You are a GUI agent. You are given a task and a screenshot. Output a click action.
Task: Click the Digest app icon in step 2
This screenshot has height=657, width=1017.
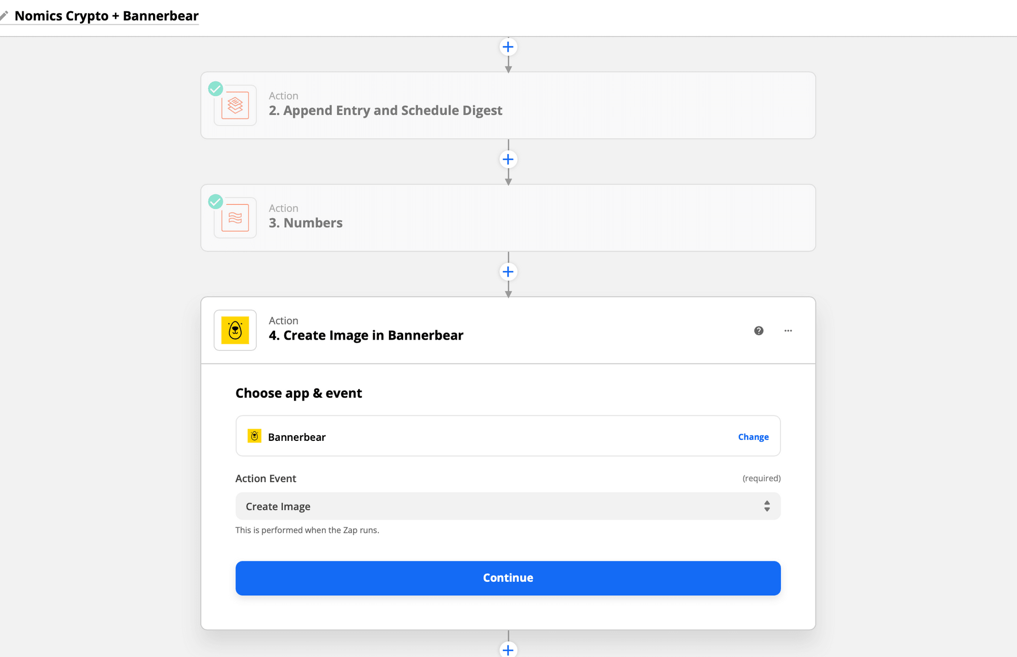coord(235,105)
